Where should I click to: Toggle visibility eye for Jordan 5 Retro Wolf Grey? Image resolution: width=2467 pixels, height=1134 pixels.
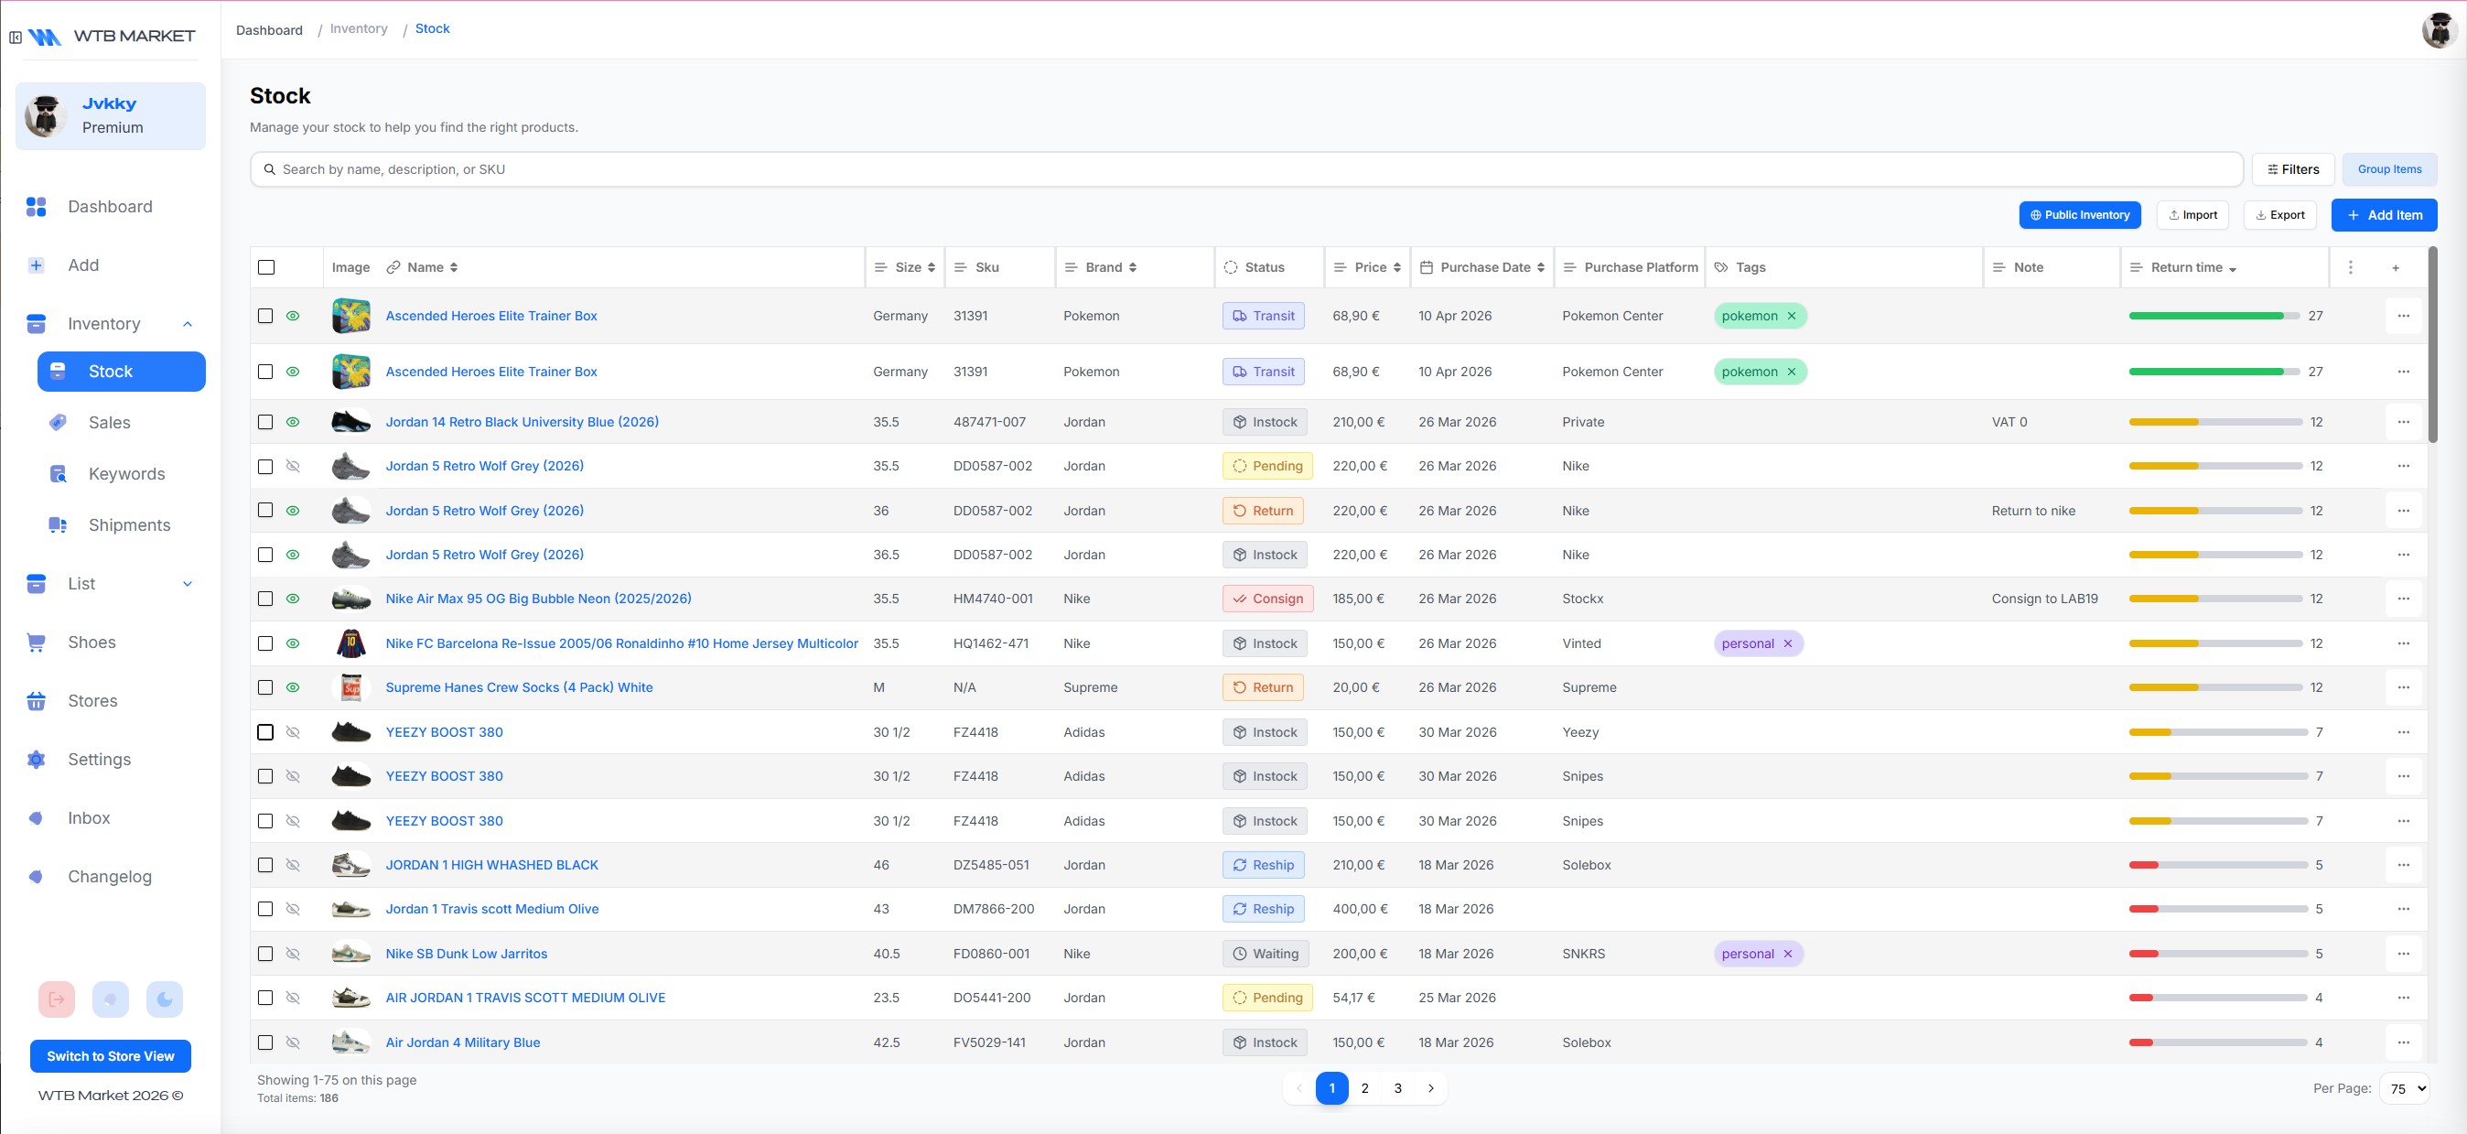[293, 467]
